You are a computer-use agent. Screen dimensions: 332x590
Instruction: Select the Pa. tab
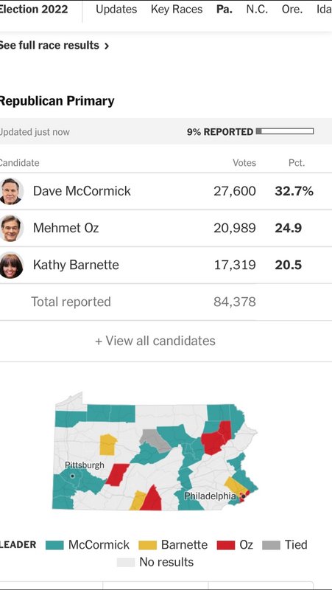(x=225, y=10)
